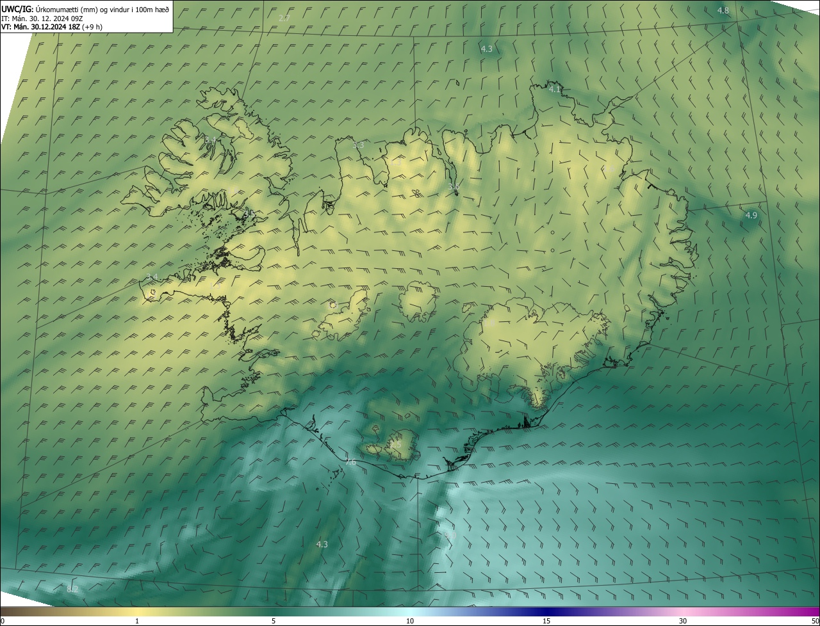The width and height of the screenshot is (820, 626).
Task: Click the 4.8 value label
Action: coord(723,11)
